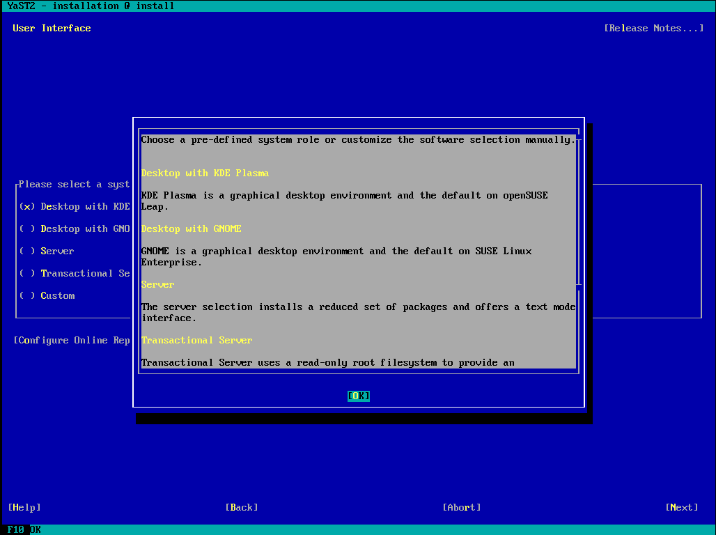This screenshot has width=716, height=535.
Task: Click the Help button
Action: (x=24, y=508)
